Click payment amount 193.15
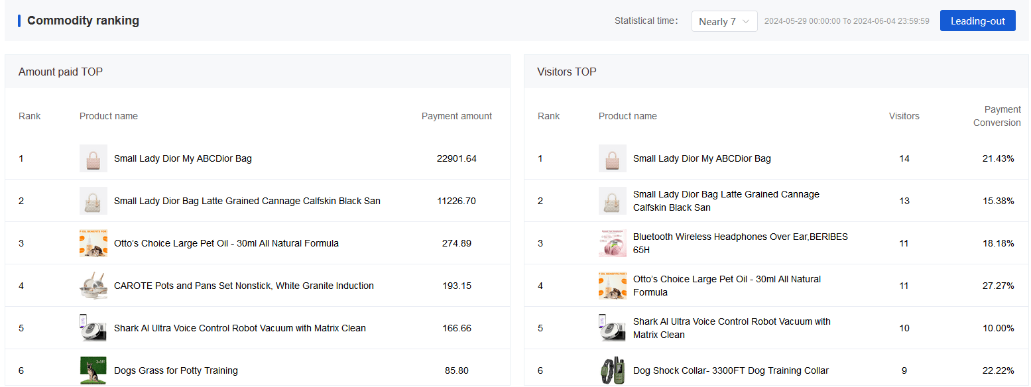 point(457,286)
